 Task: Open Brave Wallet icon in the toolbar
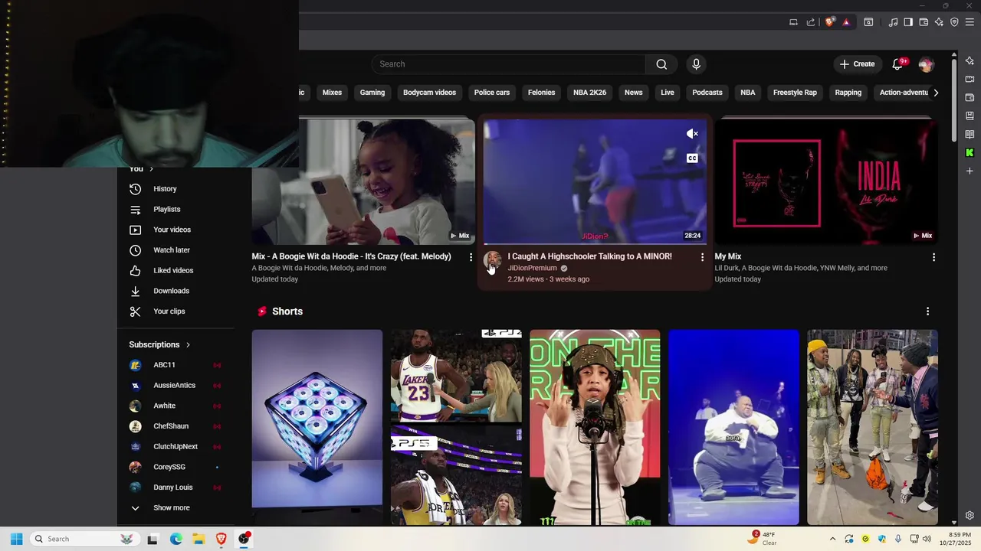point(924,22)
